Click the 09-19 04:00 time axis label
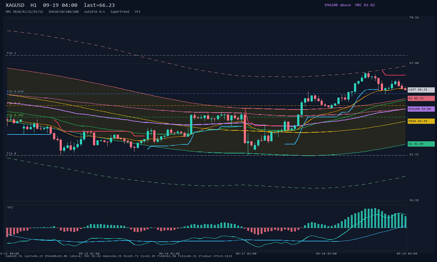437x262 pixels. pos(407,254)
